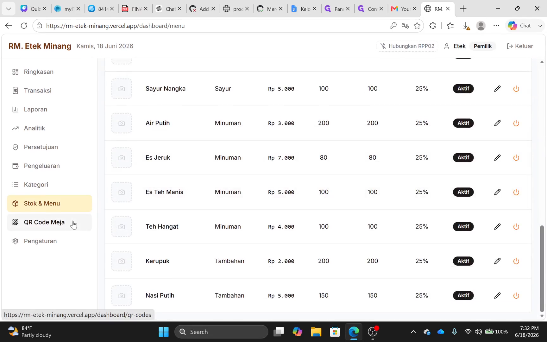547x342 pixels.
Task: Open browser downloads icon
Action: coord(466,26)
